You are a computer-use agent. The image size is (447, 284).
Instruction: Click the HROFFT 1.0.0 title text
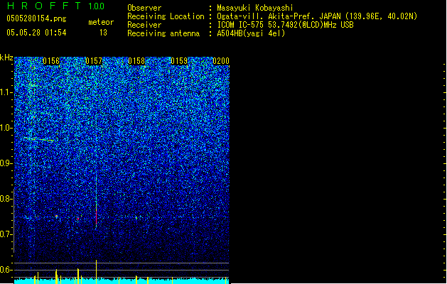click(x=56, y=6)
